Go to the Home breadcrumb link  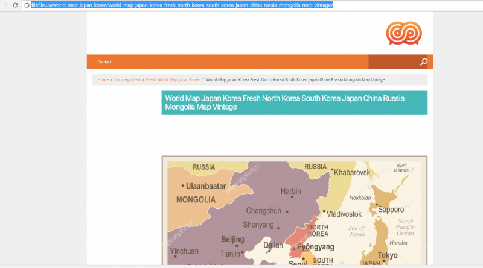coord(103,79)
